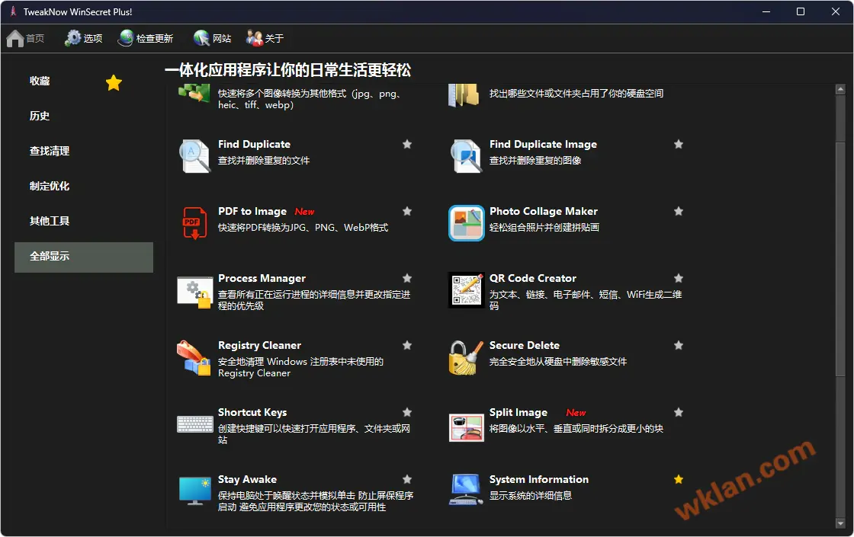This screenshot has height=537, width=854.
Task: Launch the PDF to Image icon
Action: (194, 223)
